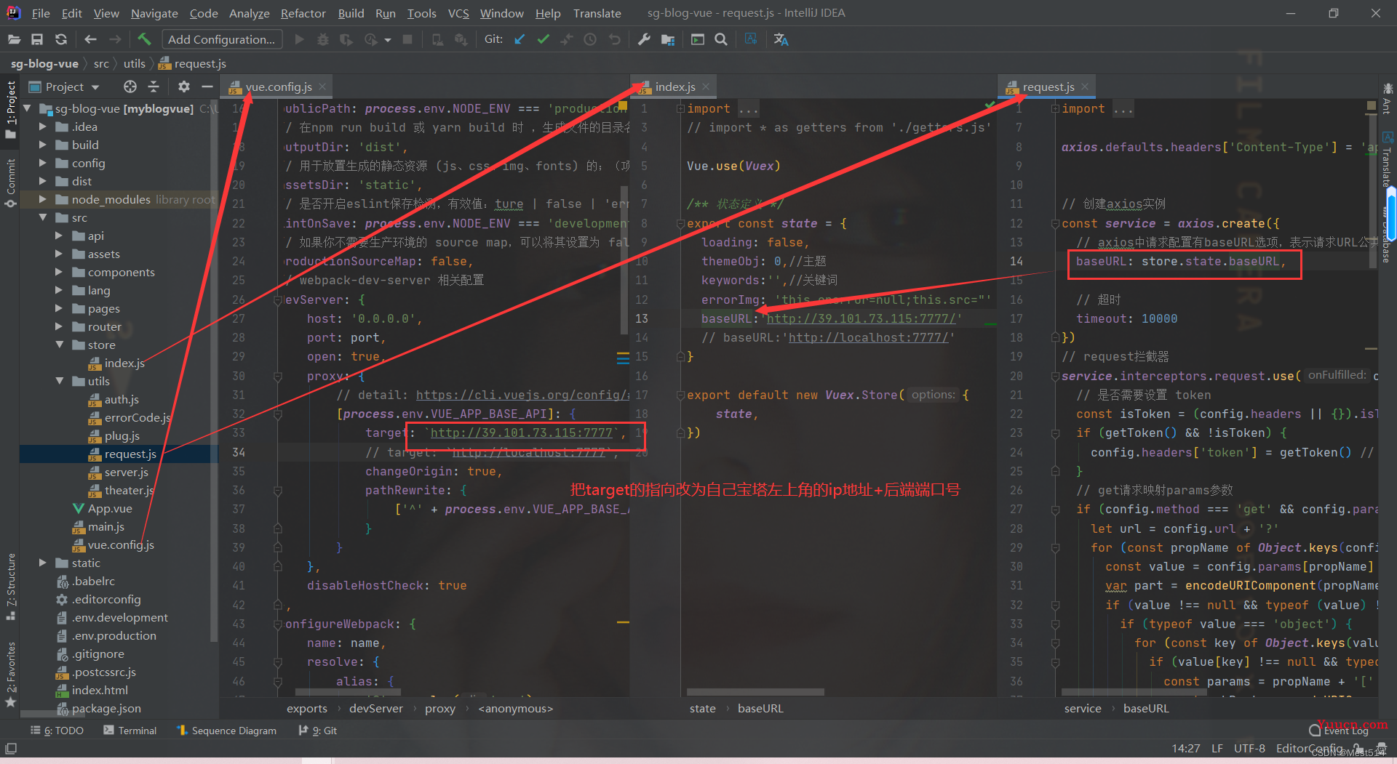Image resolution: width=1397 pixels, height=764 pixels.
Task: Click the Translate toolbar icon
Action: (x=781, y=39)
